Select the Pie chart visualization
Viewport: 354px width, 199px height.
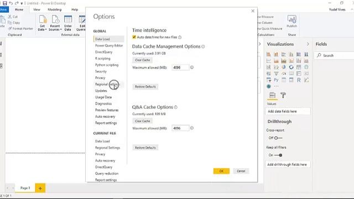(x=284, y=67)
